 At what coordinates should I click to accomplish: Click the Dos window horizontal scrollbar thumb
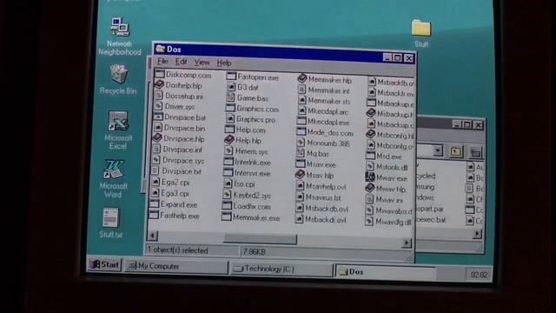click(260, 239)
